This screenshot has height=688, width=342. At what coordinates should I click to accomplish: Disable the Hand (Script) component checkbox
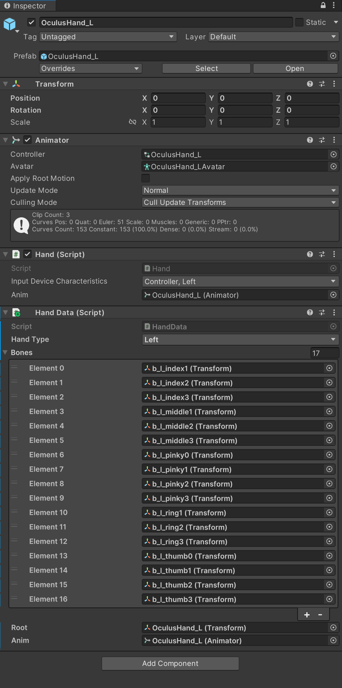click(28, 254)
